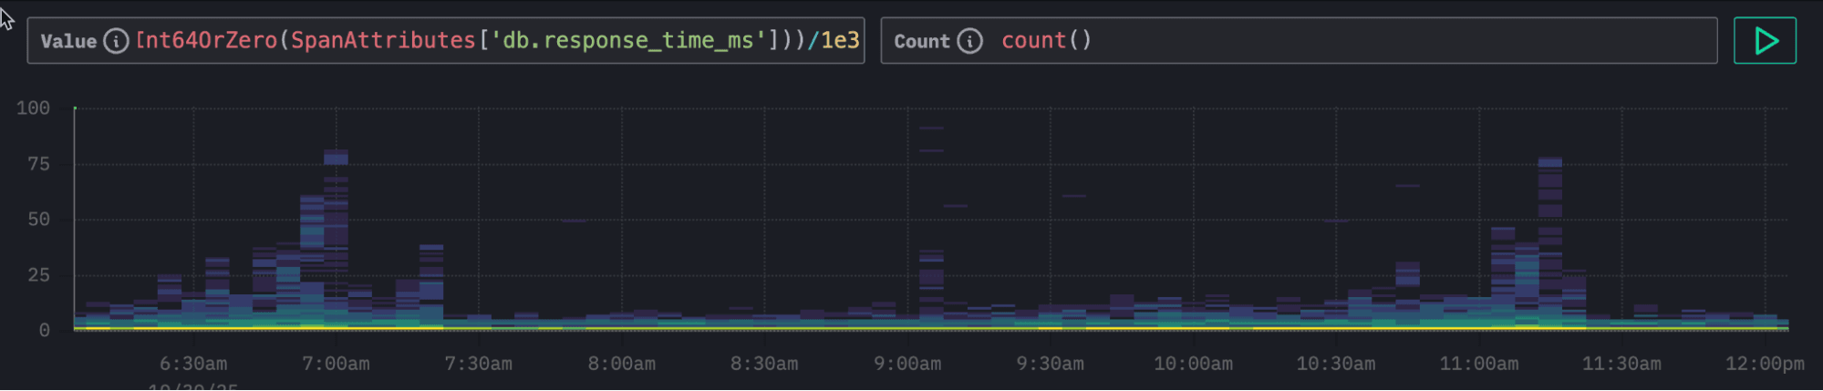This screenshot has width=1823, height=391.
Task: Click the 11:30am time label
Action: point(1621,364)
